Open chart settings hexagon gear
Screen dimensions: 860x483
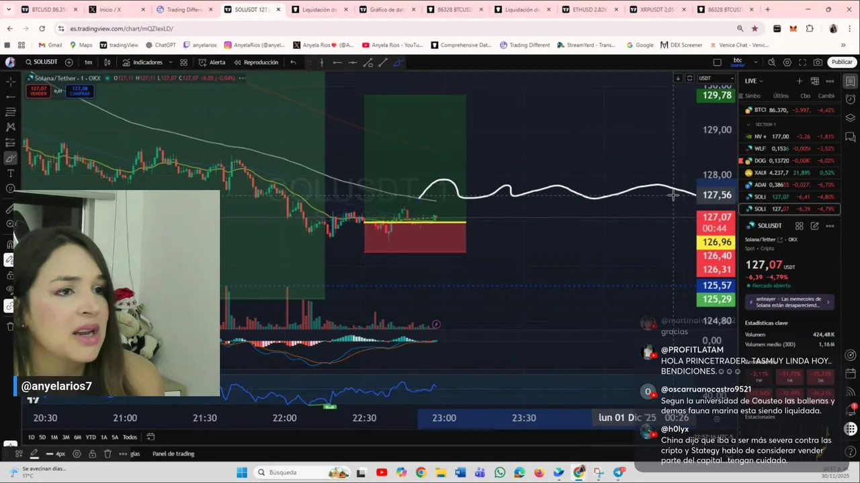coord(787,62)
